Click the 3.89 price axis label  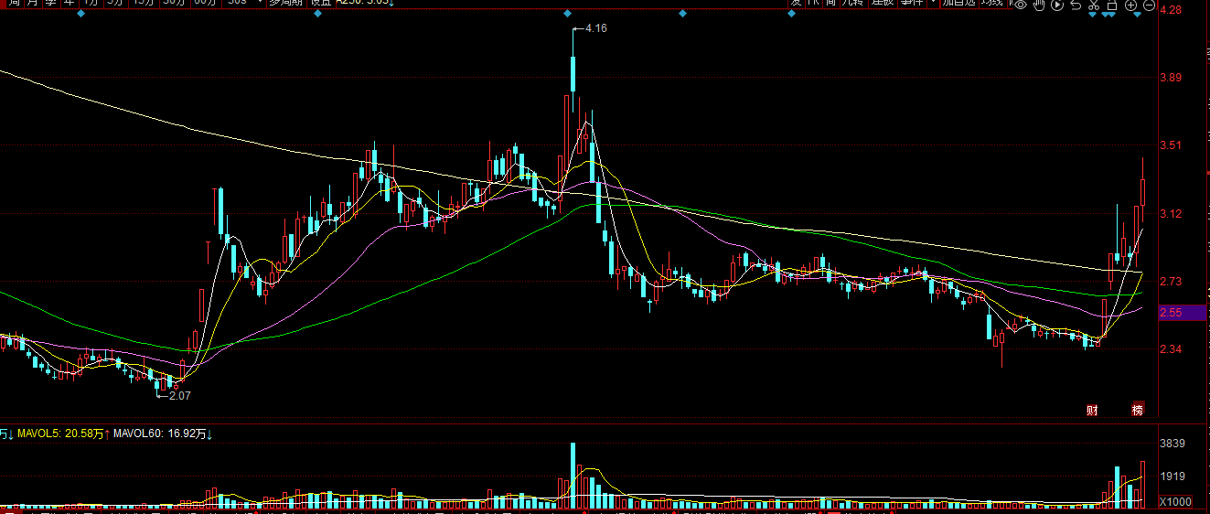click(1173, 79)
